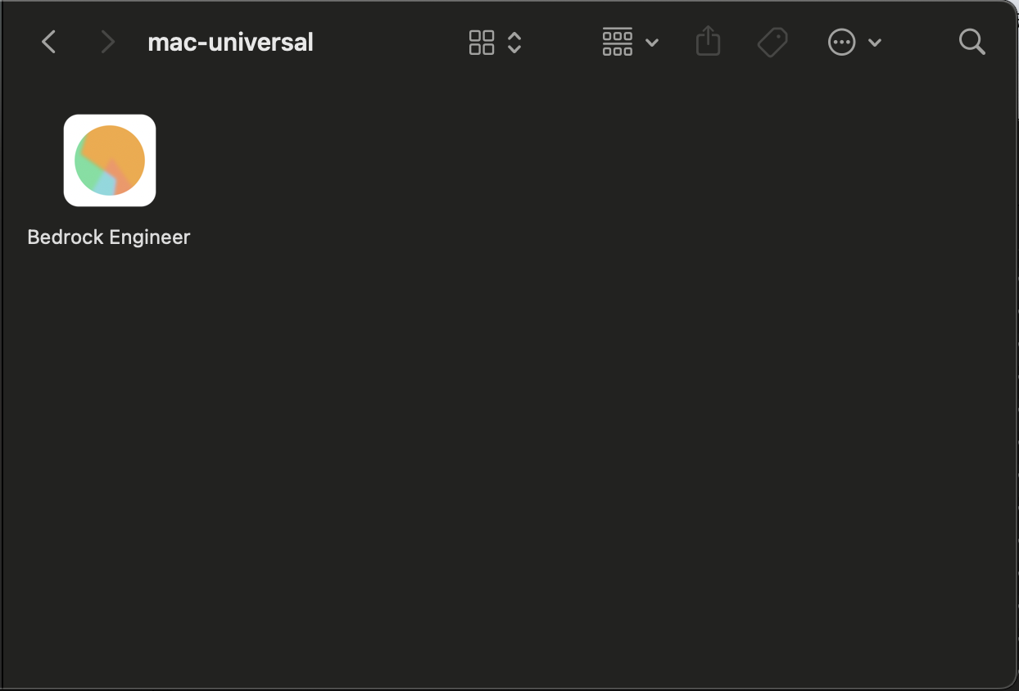
Task: Click the Share icon in the toolbar
Action: tap(707, 42)
